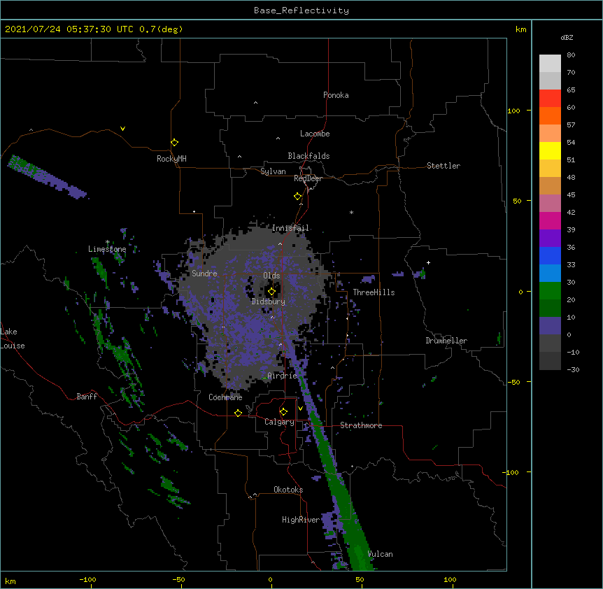603x589 pixels.
Task: Select the bright green swatch between 30 and 20
Action: (x=550, y=291)
